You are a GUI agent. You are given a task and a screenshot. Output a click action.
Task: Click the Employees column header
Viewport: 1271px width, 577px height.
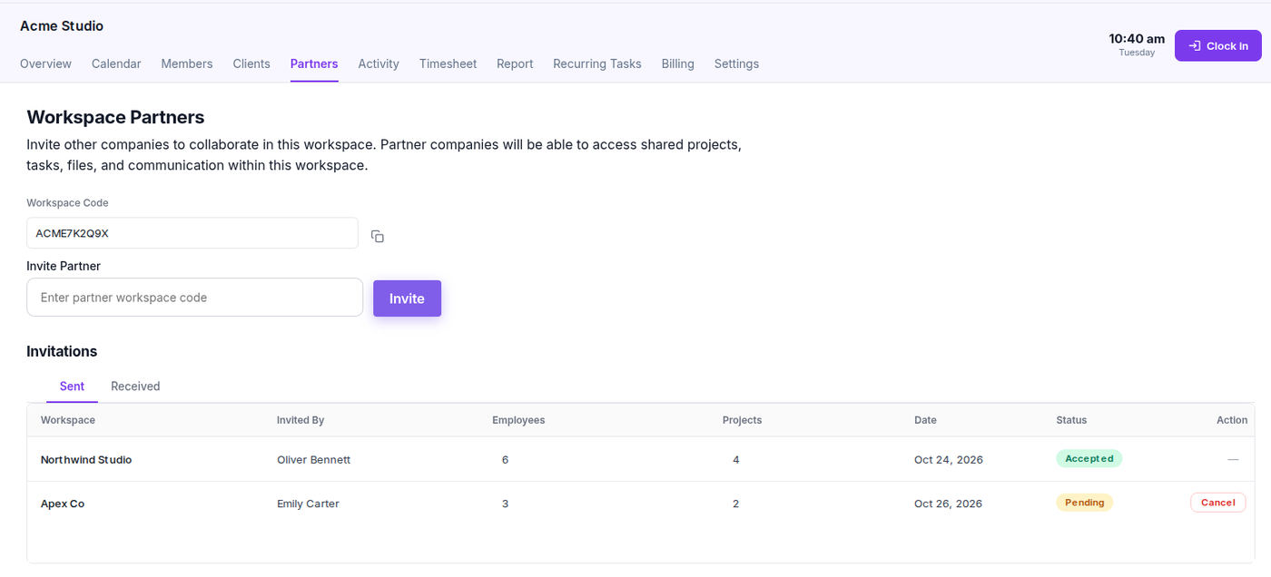pyautogui.click(x=518, y=420)
